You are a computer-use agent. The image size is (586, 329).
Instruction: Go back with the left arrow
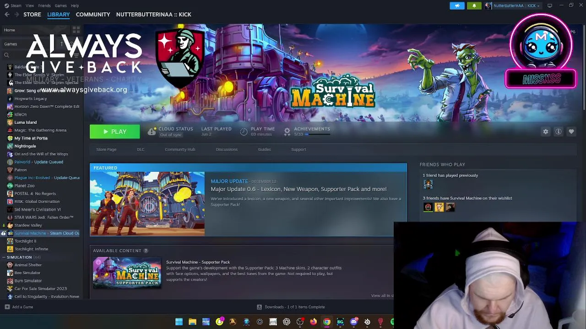pyautogui.click(x=7, y=15)
